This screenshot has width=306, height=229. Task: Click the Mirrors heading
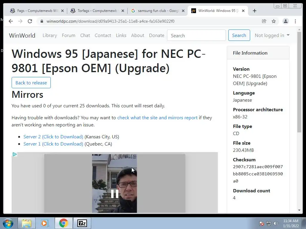(27, 95)
